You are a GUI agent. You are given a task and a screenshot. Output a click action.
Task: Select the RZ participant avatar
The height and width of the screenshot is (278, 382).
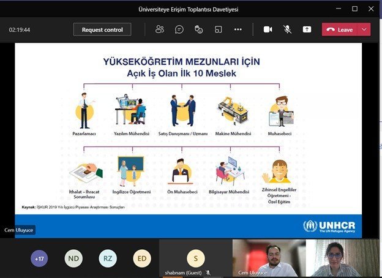(x=108, y=258)
